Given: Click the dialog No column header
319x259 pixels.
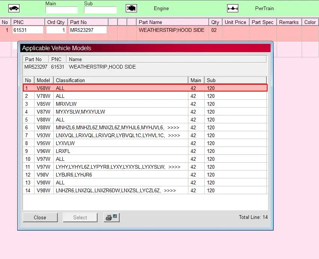Looking at the screenshot, I should pos(29,80).
